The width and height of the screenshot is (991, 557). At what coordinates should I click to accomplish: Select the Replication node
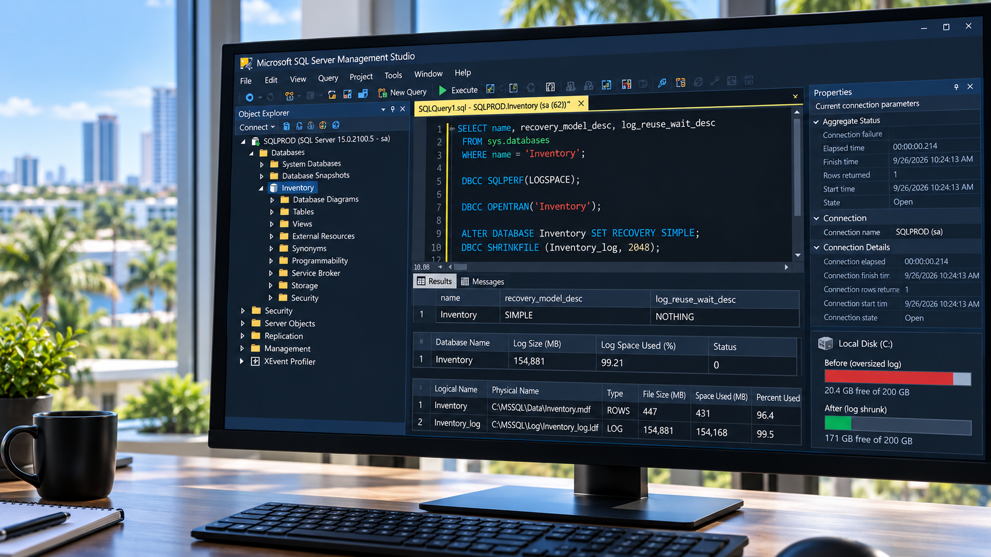pos(284,336)
